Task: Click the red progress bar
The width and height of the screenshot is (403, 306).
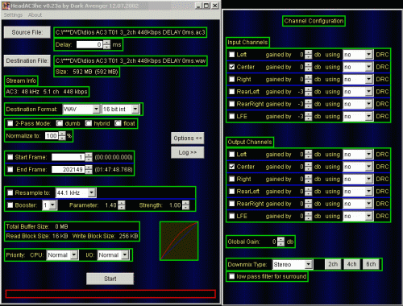Action: [110, 294]
